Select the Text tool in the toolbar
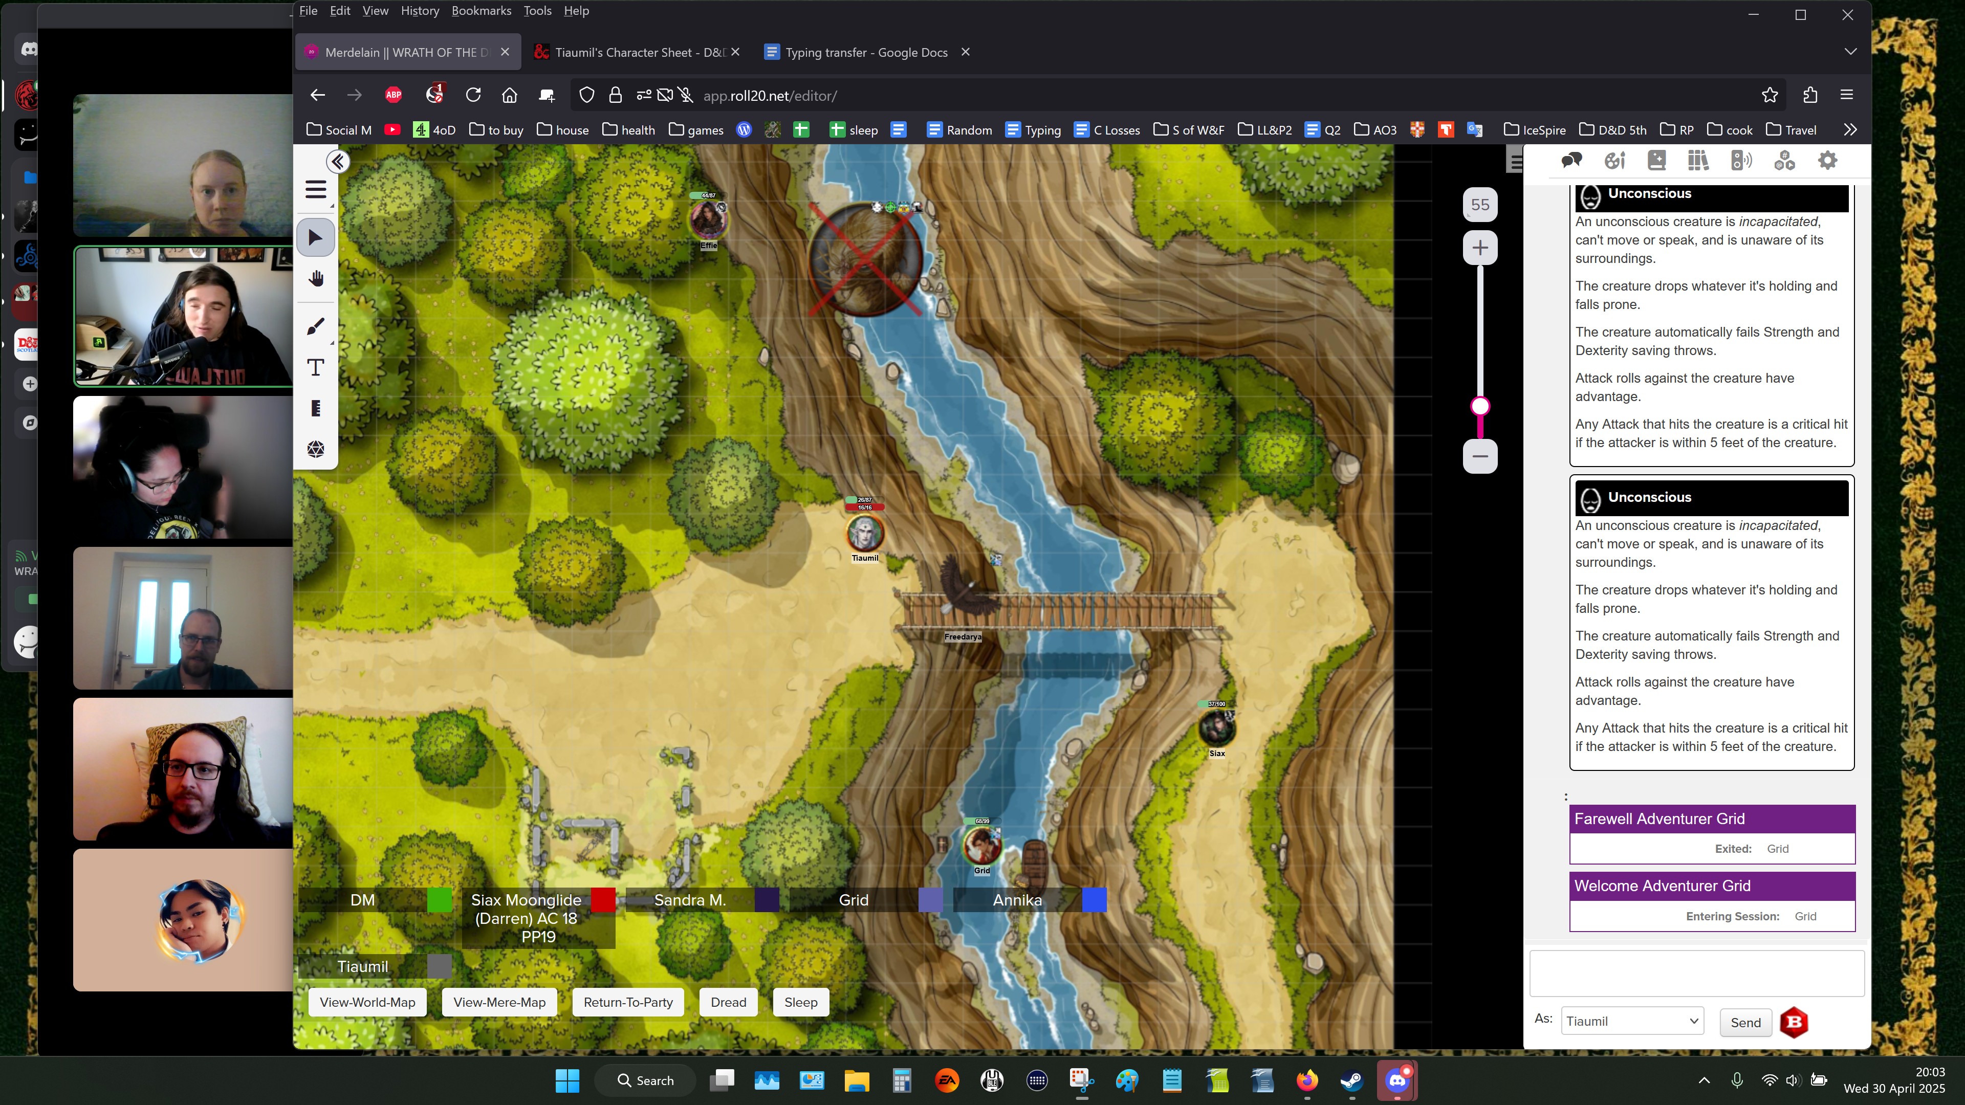The image size is (1965, 1105). coord(315,368)
